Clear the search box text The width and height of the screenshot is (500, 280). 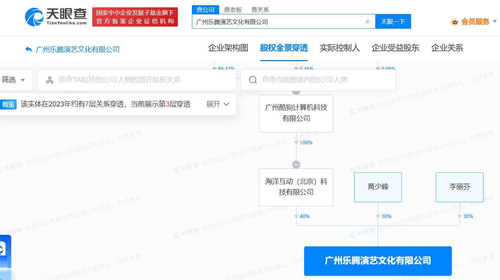click(368, 22)
